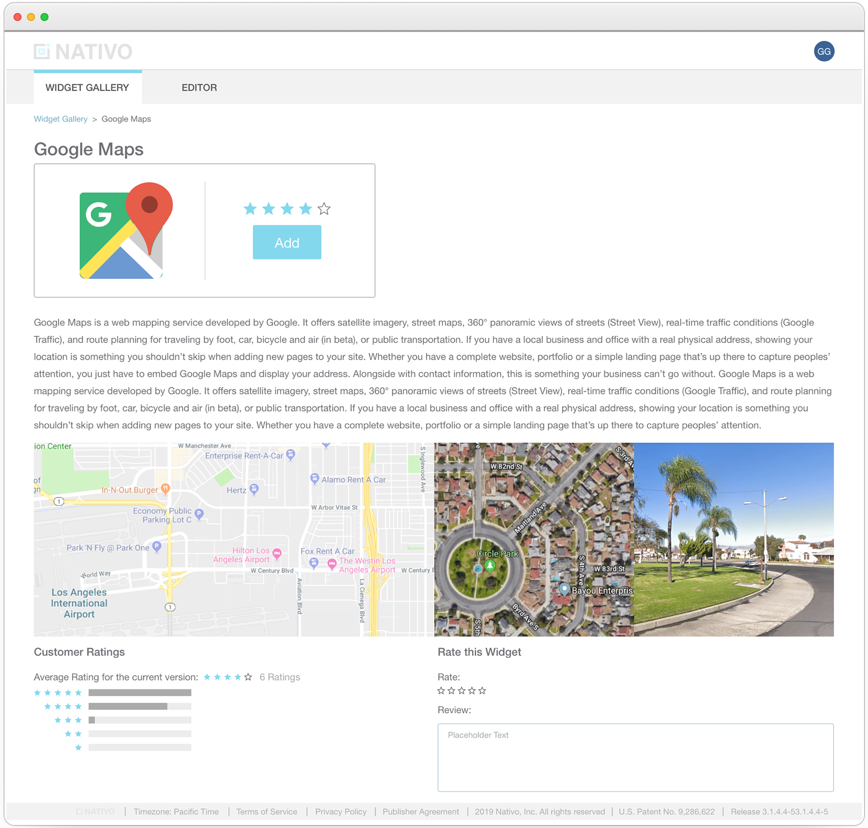Open the palm tree street view thumbnail
Viewport: 868px width, 828px height.
(734, 539)
